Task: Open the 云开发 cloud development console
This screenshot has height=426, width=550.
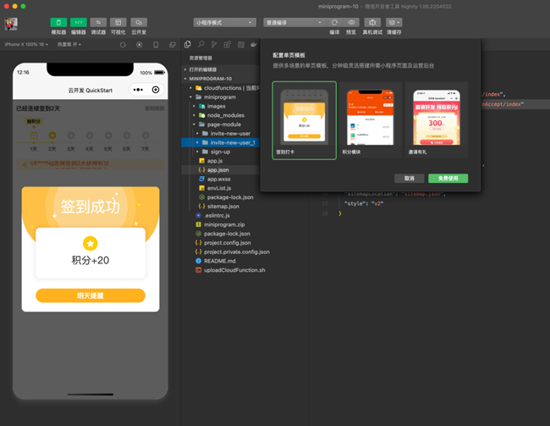Action: coord(138,22)
